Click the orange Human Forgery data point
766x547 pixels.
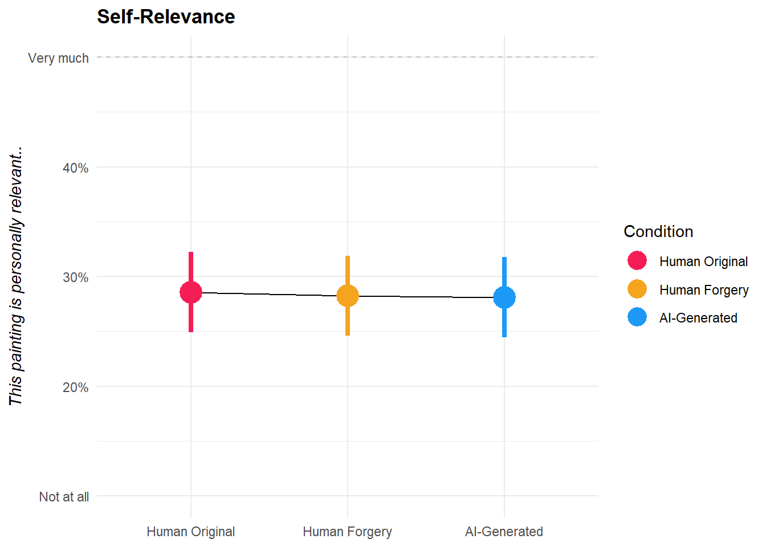[x=348, y=296]
